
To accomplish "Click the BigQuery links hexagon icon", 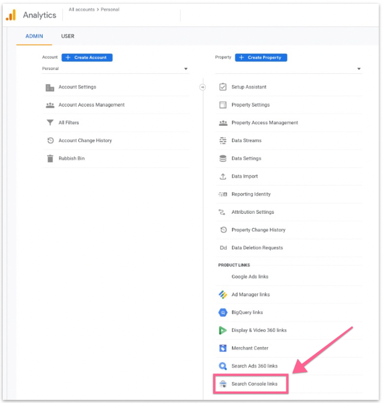I will [223, 312].
